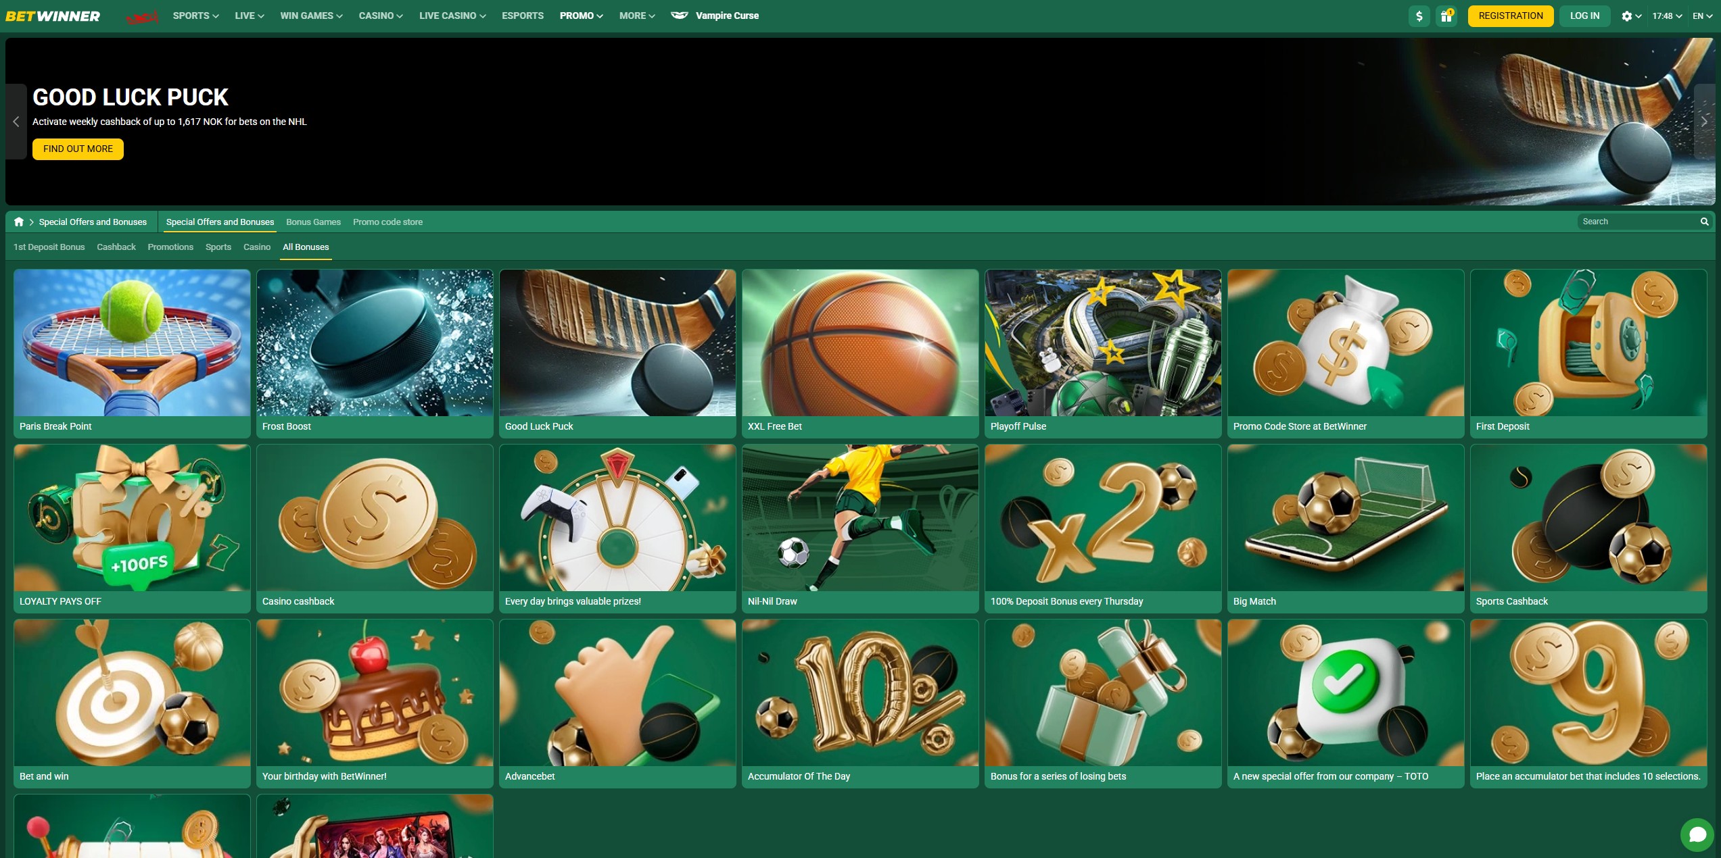Open 100% Deposit Bonus every Thursday card
The image size is (1721, 858).
click(1103, 528)
